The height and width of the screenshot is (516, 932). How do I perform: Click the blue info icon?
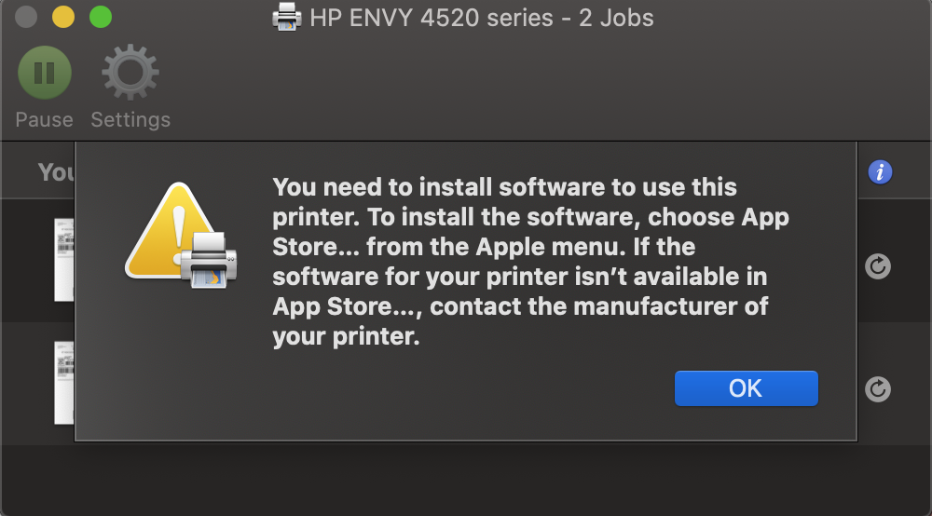[x=880, y=172]
